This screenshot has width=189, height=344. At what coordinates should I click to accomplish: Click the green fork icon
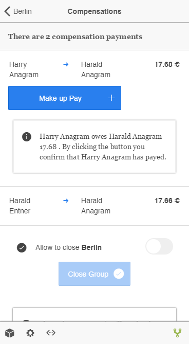[177, 333]
